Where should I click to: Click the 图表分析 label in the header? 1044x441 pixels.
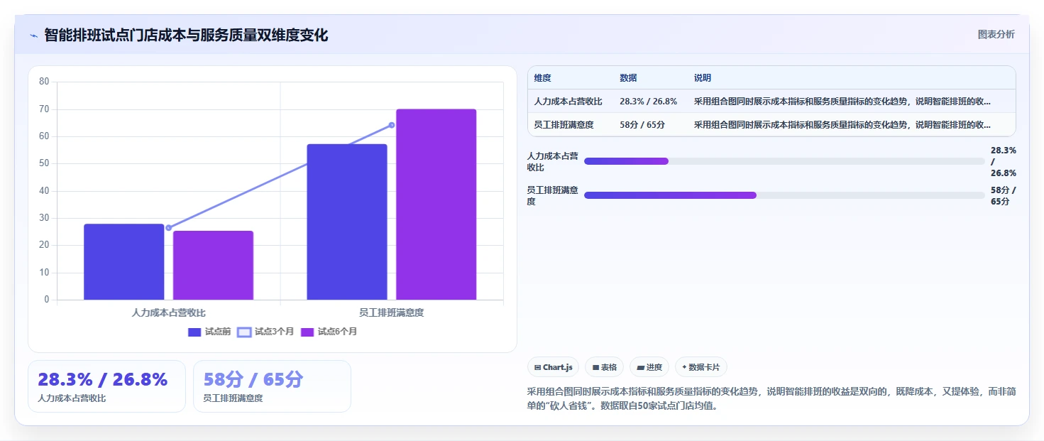[x=996, y=34]
